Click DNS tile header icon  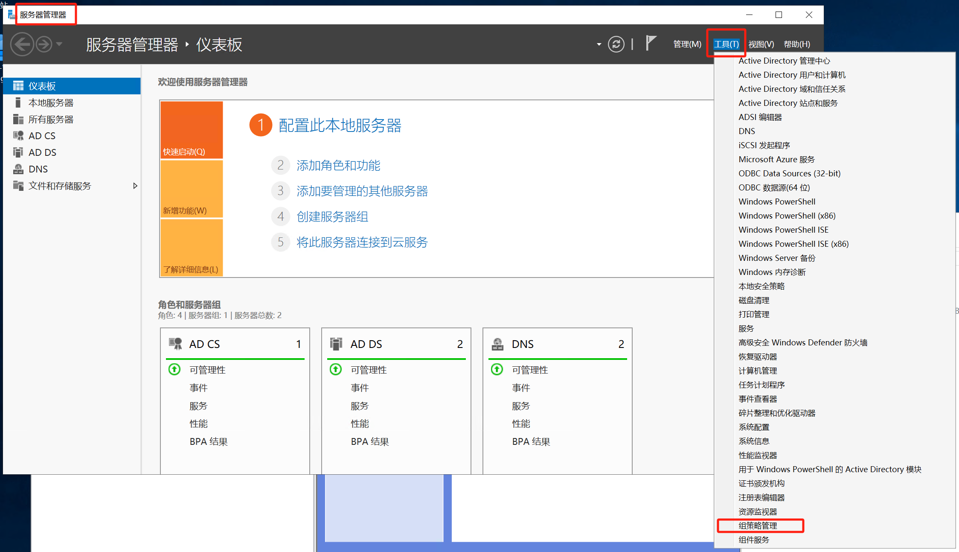click(x=497, y=344)
